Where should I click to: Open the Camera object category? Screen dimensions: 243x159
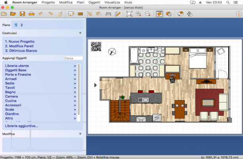(40, 96)
